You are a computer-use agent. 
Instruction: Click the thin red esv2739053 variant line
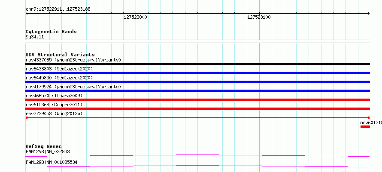(x=197, y=118)
